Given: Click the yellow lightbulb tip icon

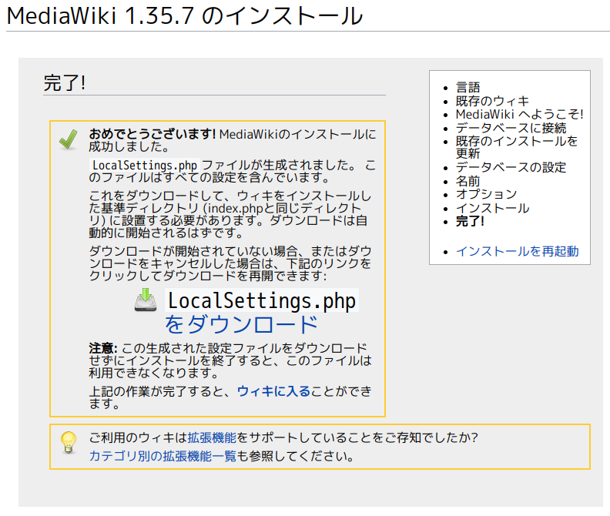Looking at the screenshot, I should pyautogui.click(x=69, y=442).
